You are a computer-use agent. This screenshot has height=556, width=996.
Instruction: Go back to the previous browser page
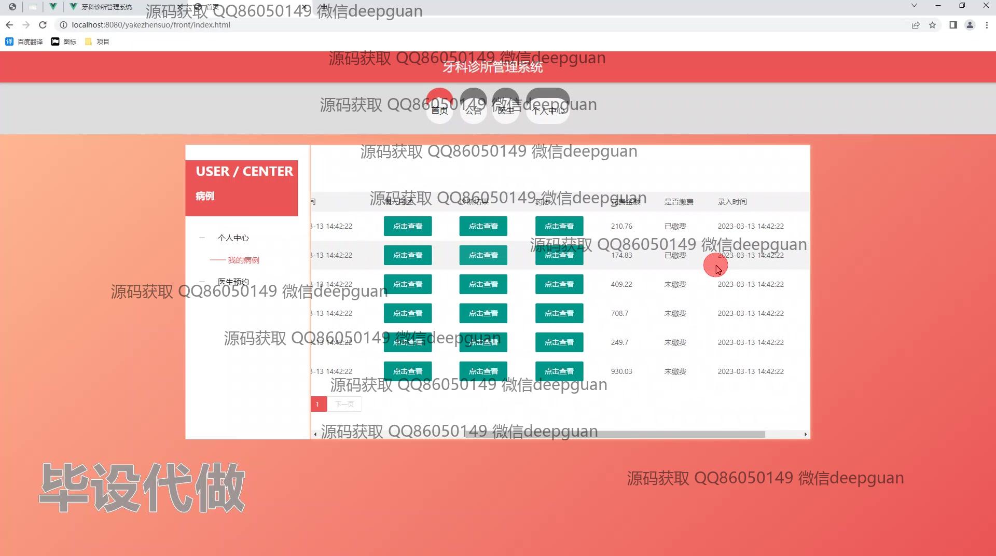click(9, 25)
